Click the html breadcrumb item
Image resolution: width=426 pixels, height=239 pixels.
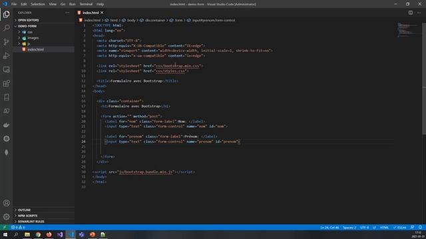pyautogui.click(x=114, y=20)
